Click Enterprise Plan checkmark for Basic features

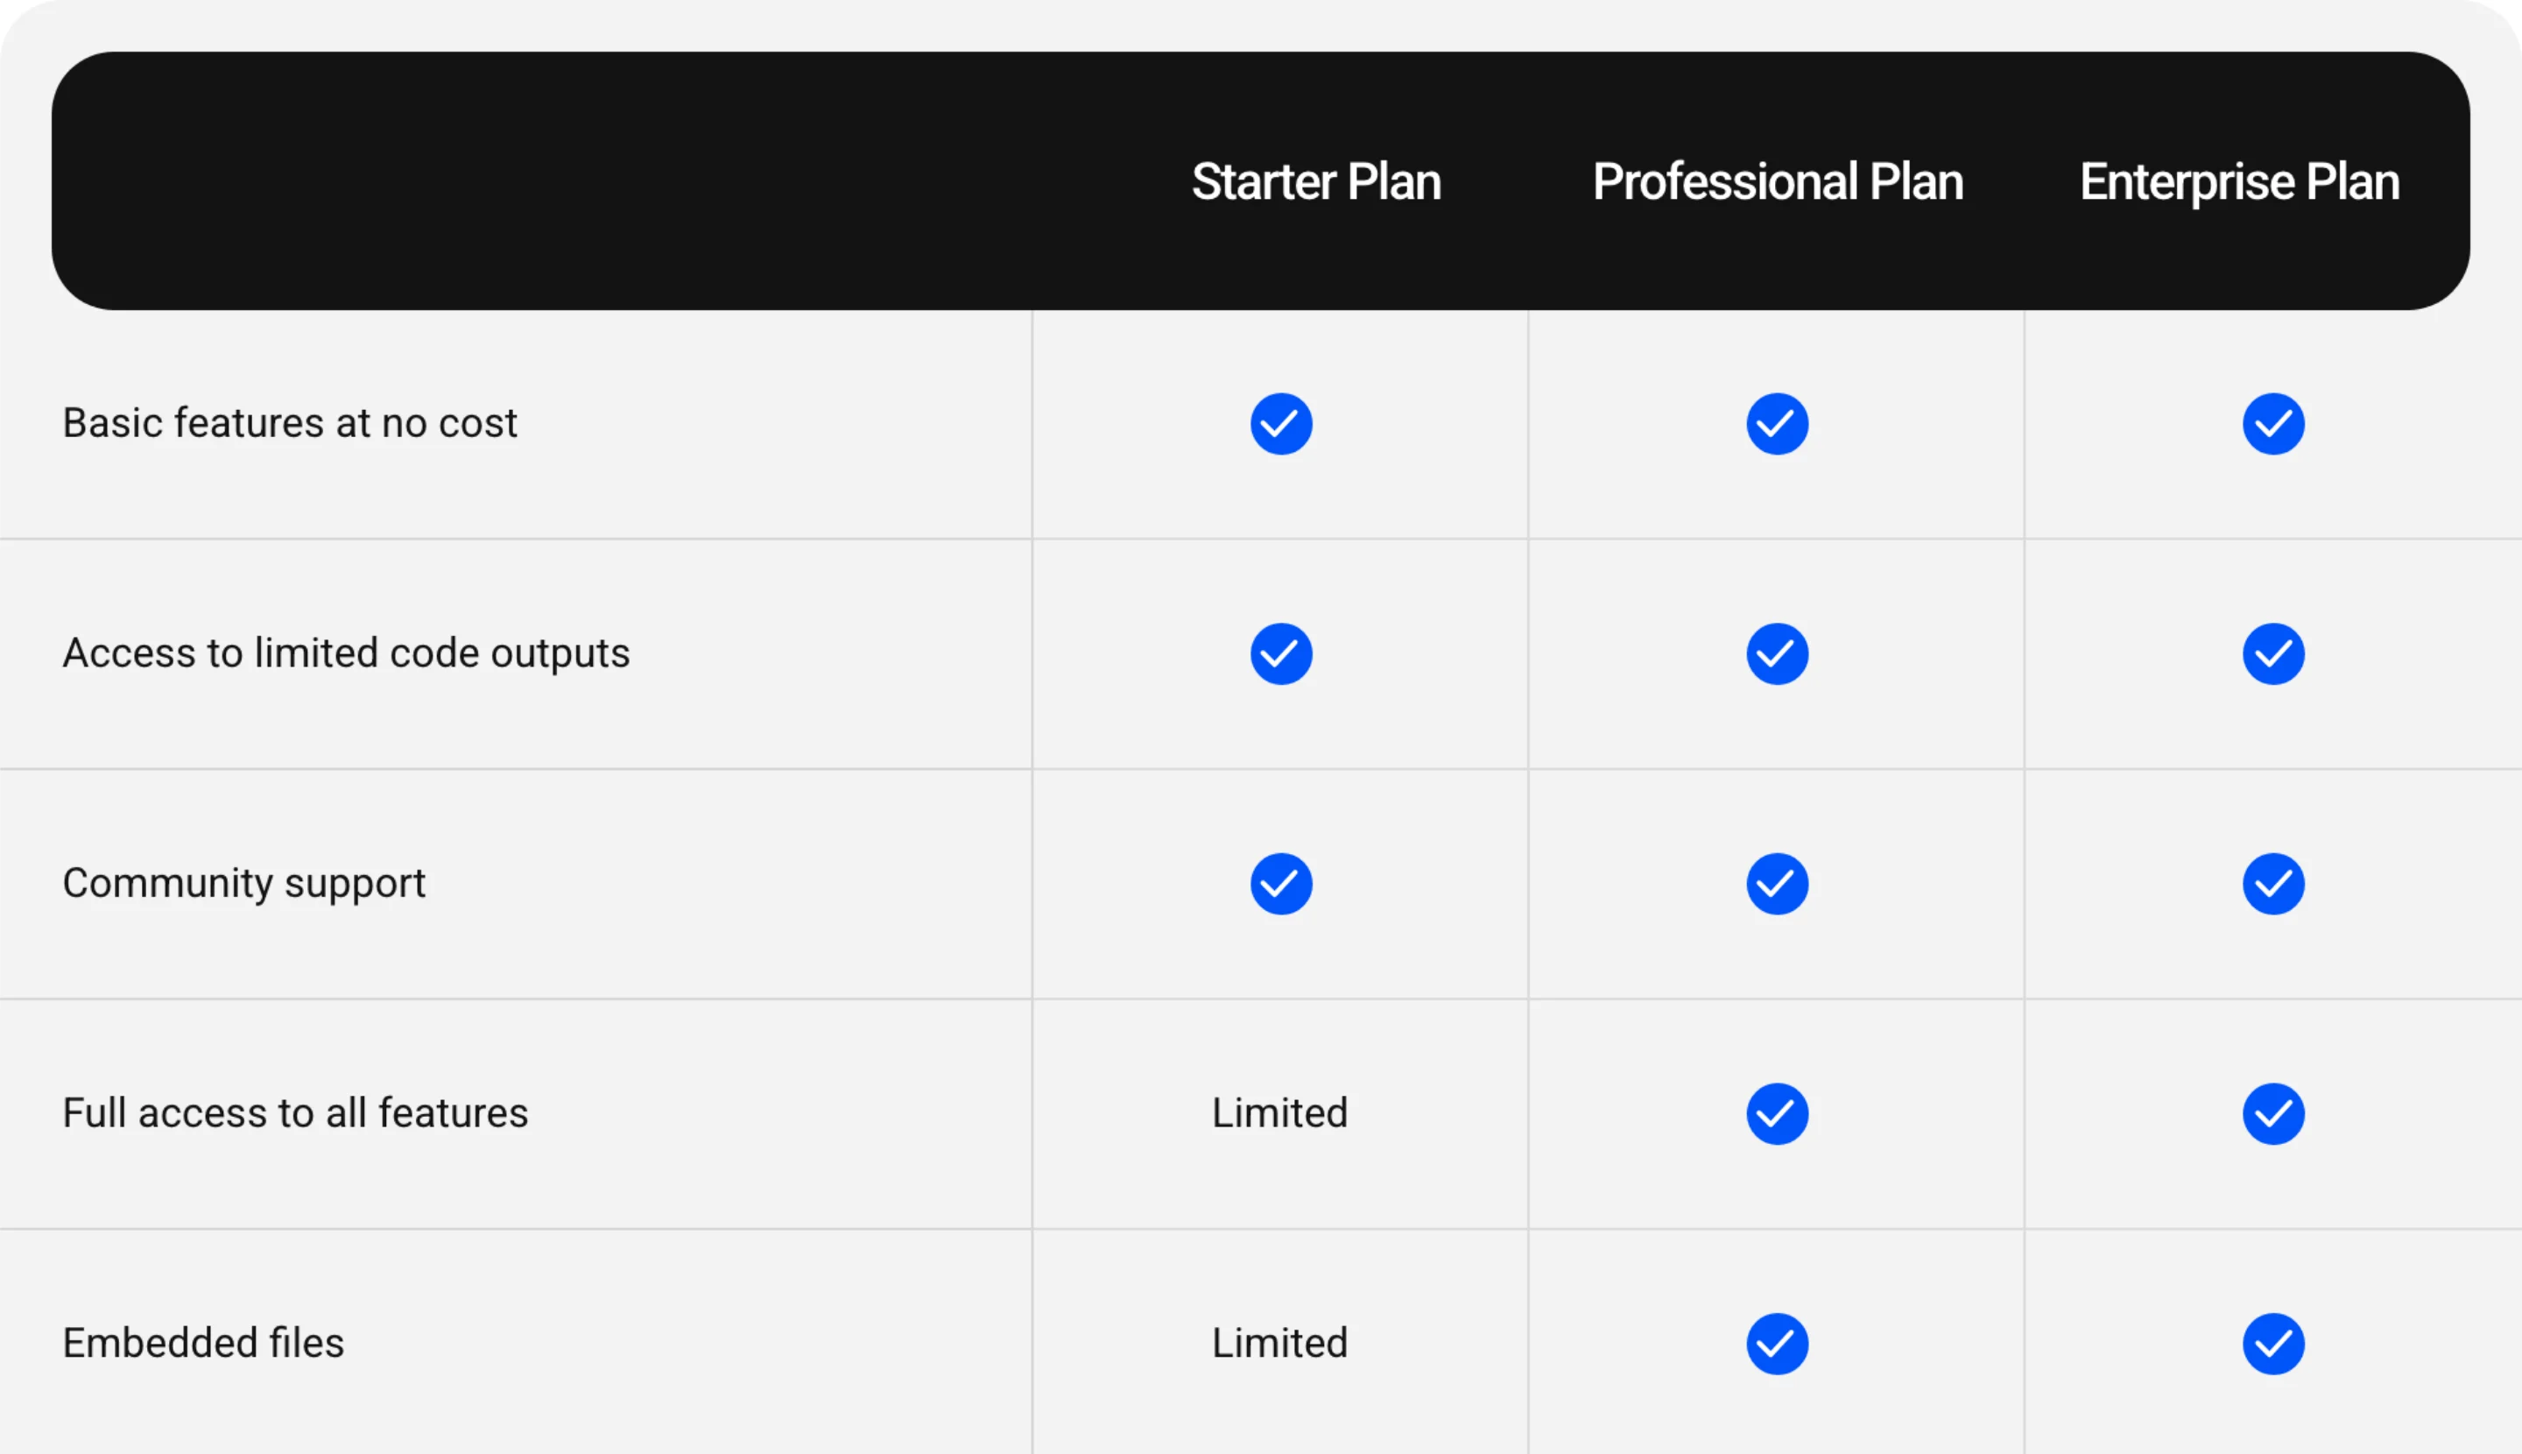pyautogui.click(x=2273, y=423)
